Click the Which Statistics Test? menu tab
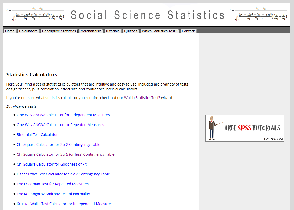The height and width of the screenshot is (210, 294). click(x=159, y=31)
